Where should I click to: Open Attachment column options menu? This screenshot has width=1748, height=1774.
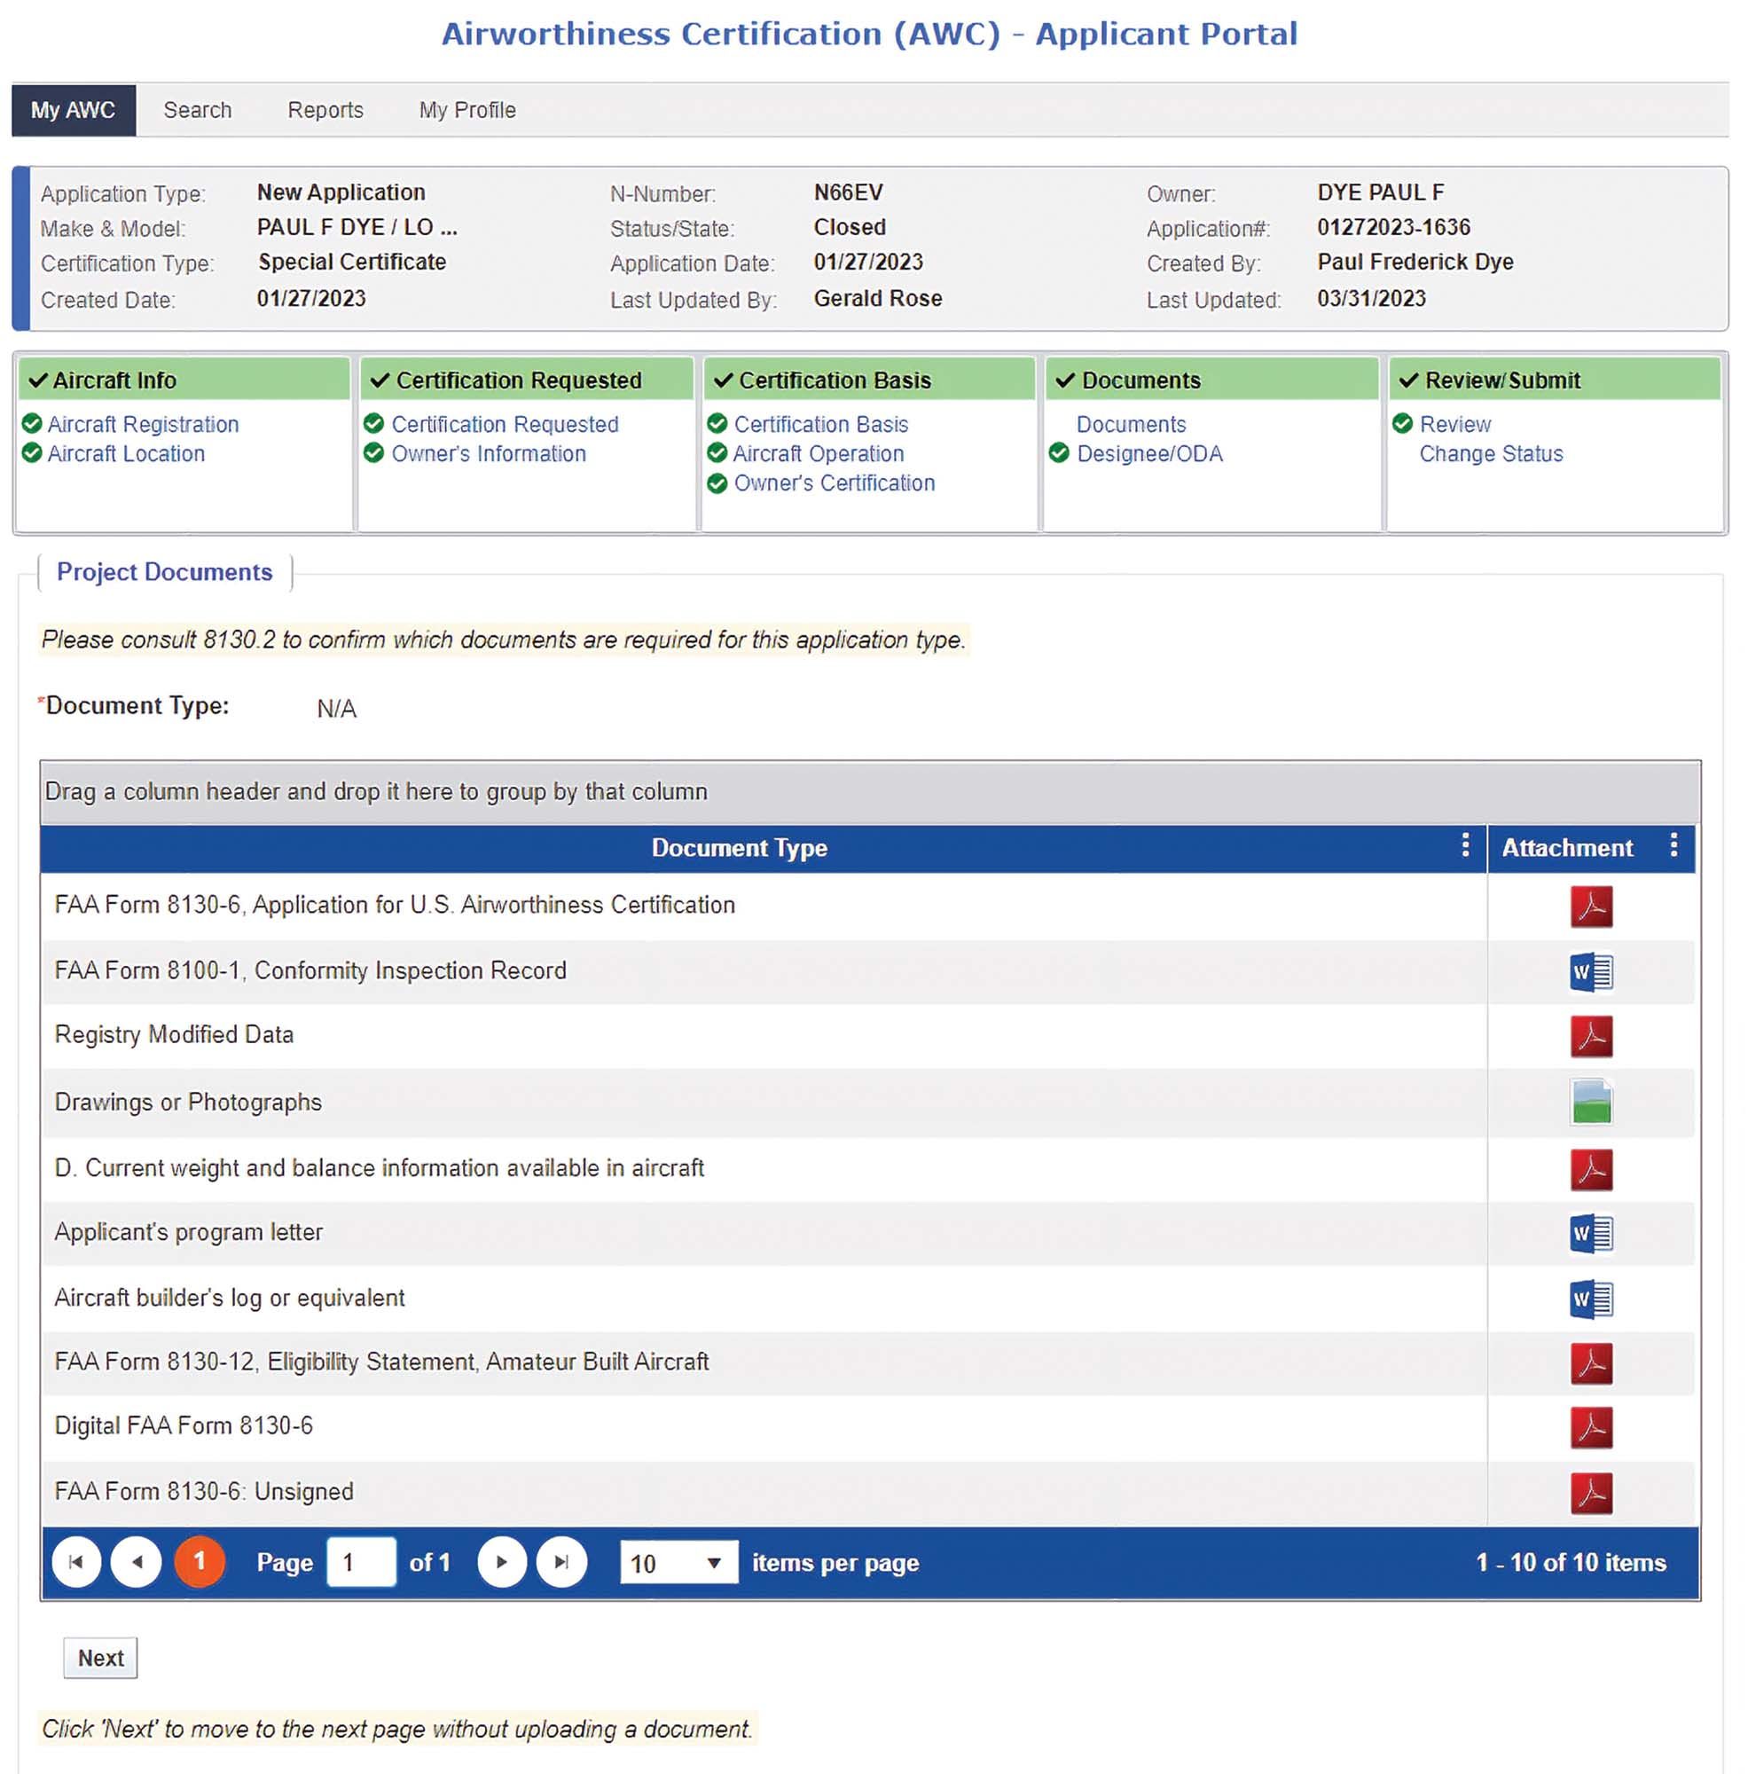coord(1674,844)
